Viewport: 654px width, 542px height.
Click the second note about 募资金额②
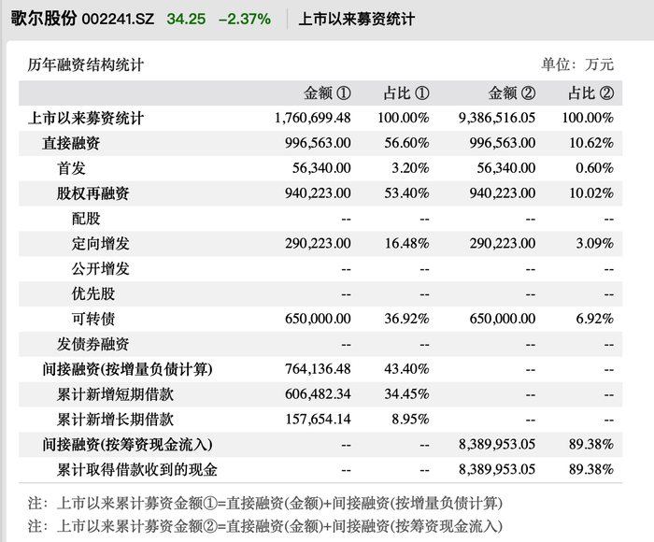tap(265, 526)
